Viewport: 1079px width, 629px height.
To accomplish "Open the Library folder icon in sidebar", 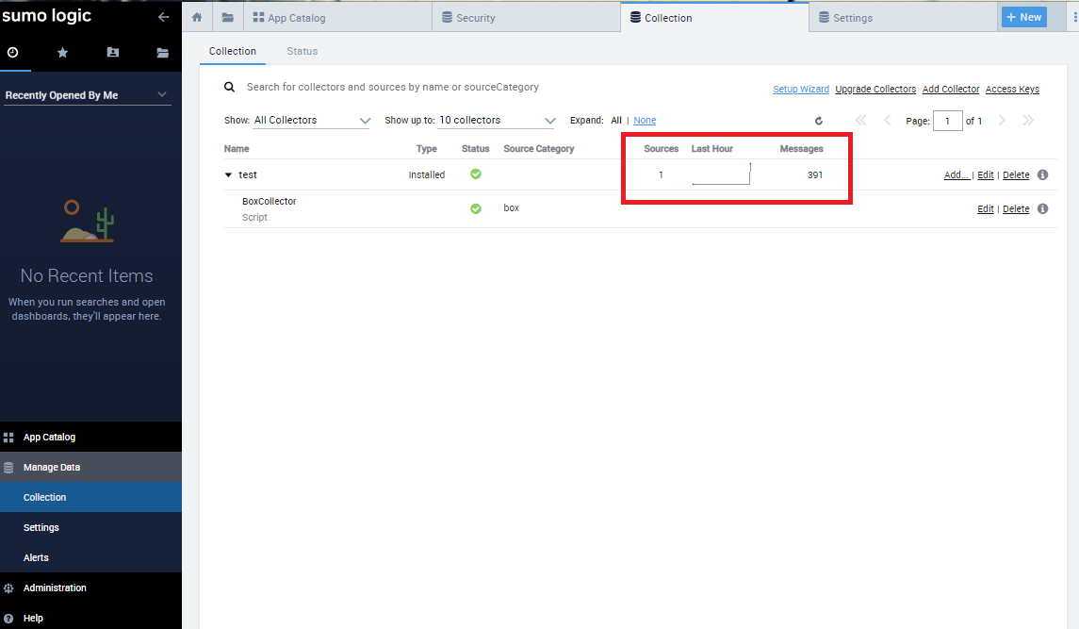I will (162, 53).
